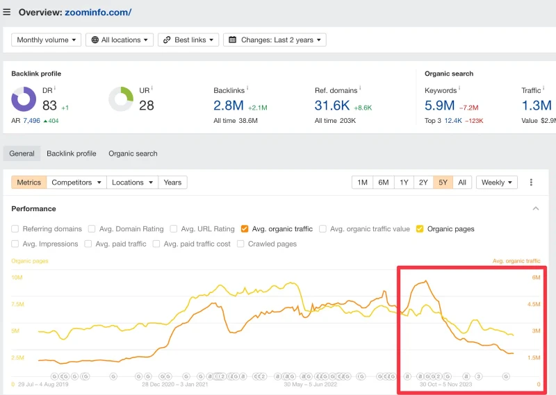
Task: Uncheck the Organic pages checkbox
Action: (x=420, y=229)
